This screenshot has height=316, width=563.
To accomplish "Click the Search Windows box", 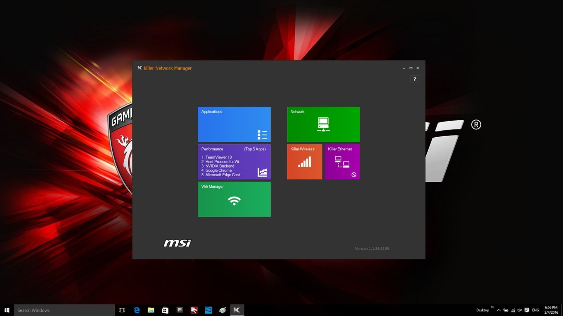I will [x=64, y=310].
